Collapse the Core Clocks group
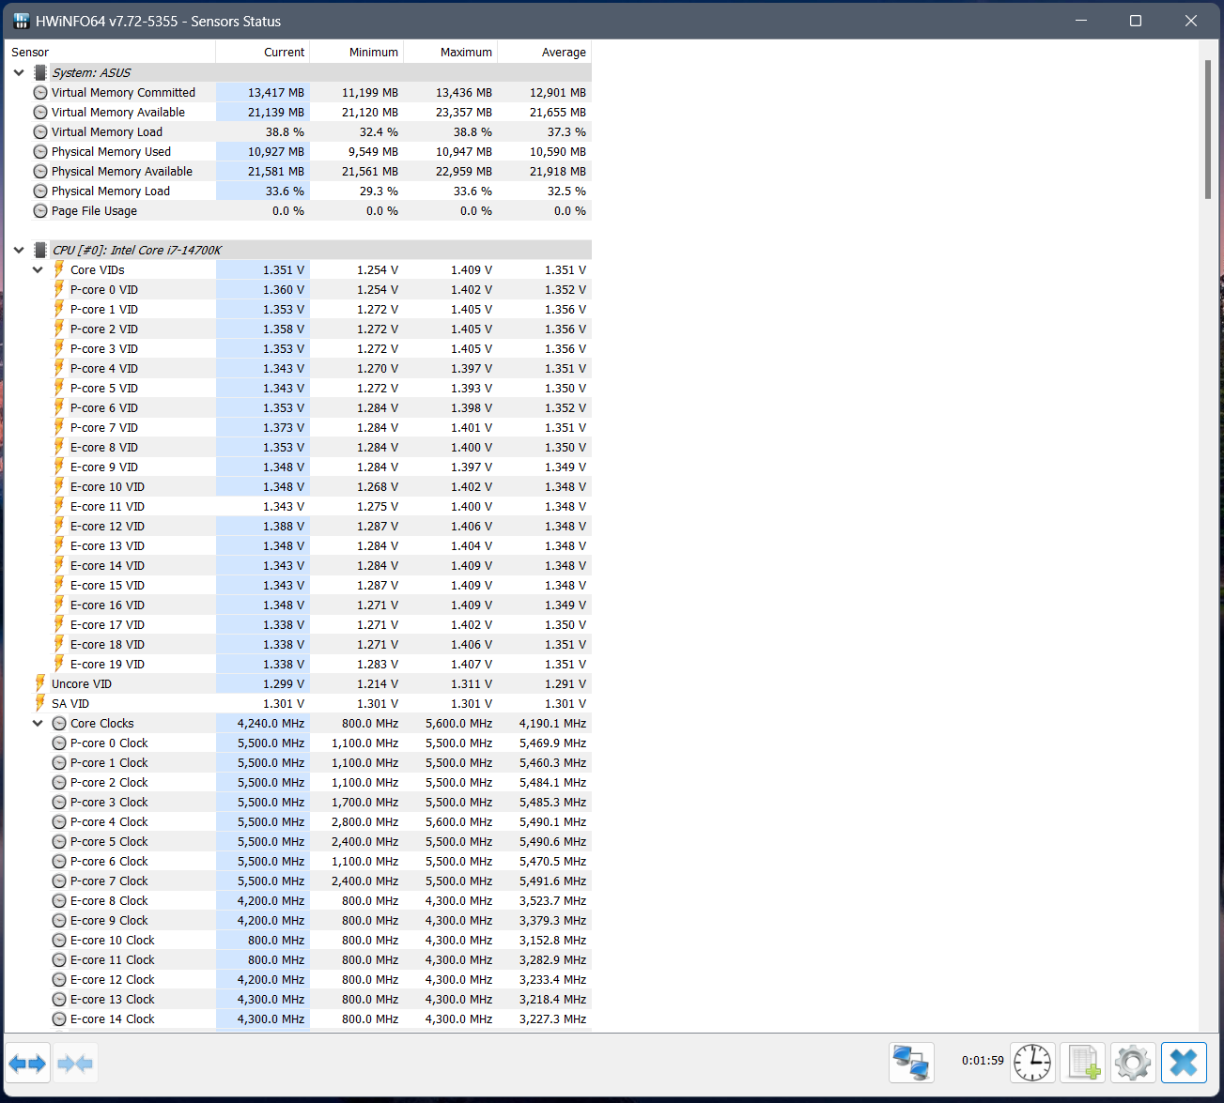1224x1103 pixels. (x=38, y=723)
